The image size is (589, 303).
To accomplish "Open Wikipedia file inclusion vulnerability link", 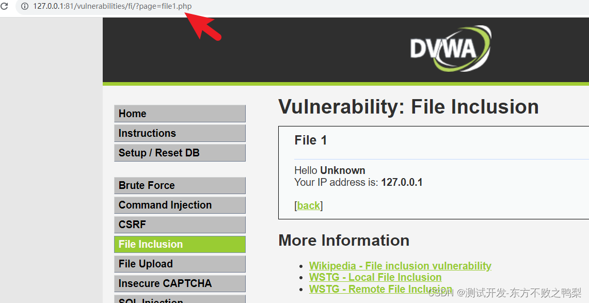I will [400, 265].
